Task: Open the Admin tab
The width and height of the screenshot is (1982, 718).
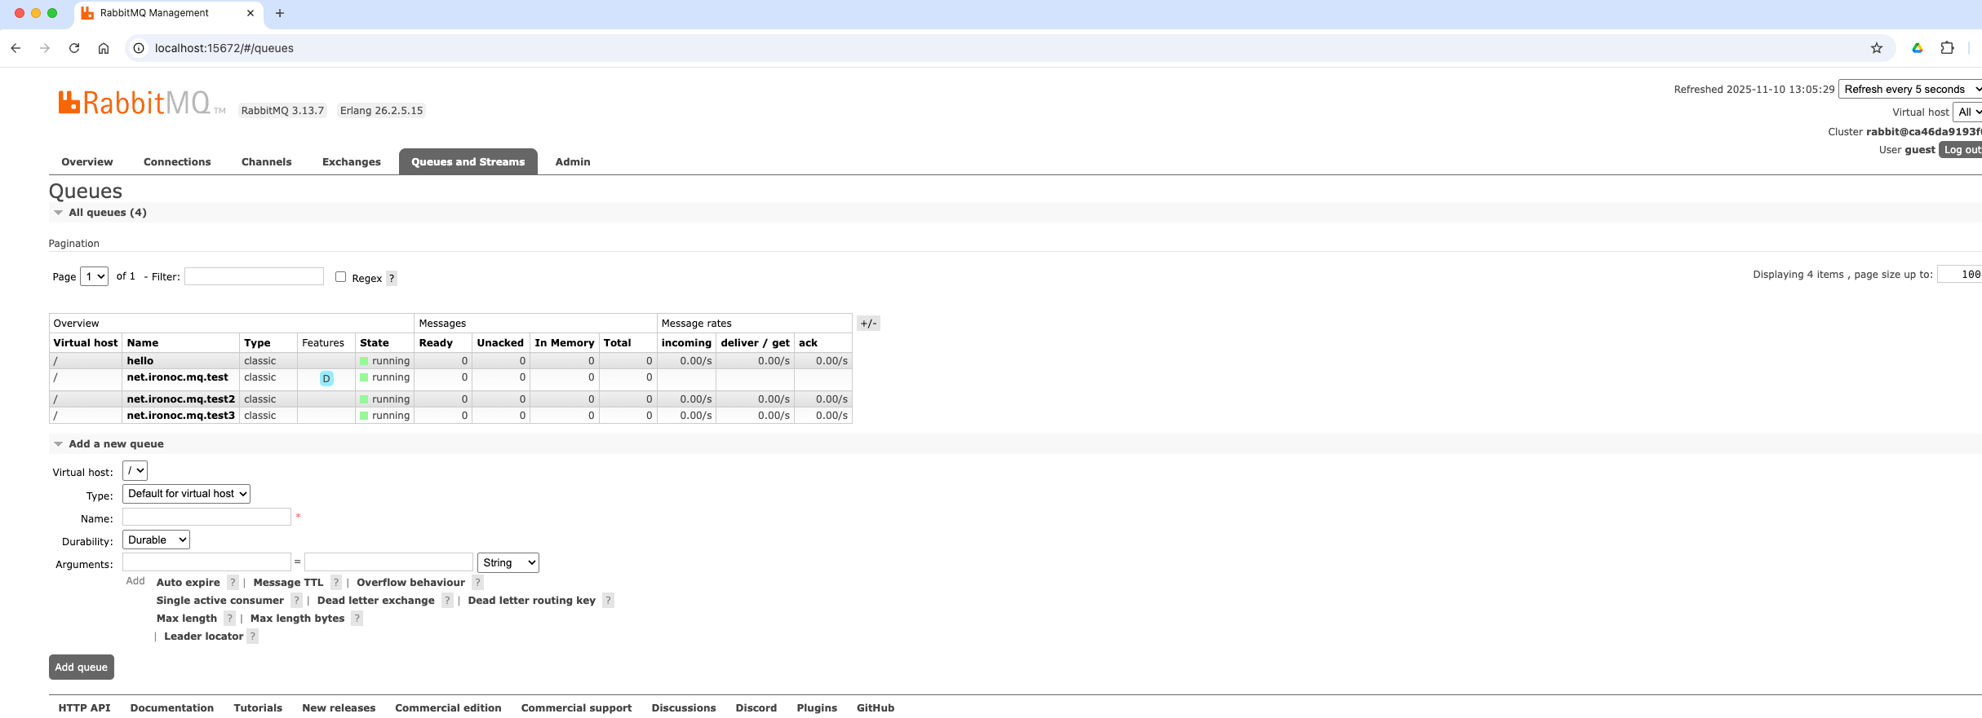Action: coord(572,162)
